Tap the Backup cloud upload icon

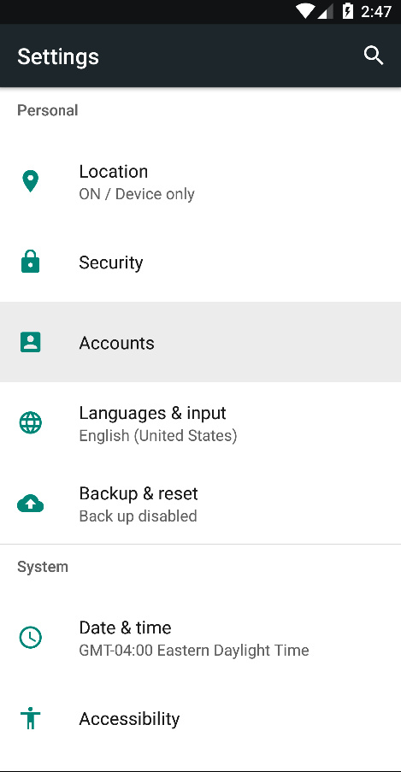31,504
